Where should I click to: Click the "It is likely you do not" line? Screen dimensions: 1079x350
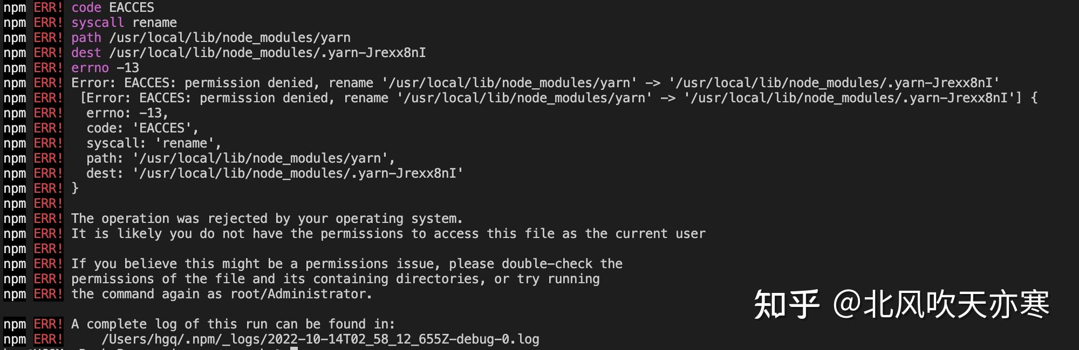(x=388, y=234)
